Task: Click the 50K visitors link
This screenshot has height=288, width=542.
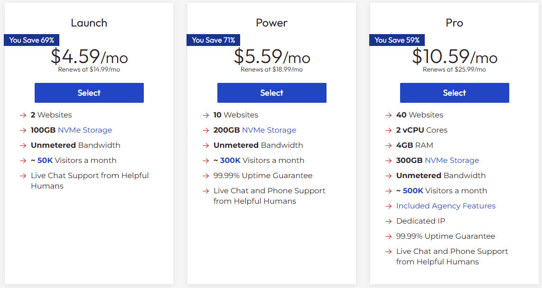Action: click(45, 161)
